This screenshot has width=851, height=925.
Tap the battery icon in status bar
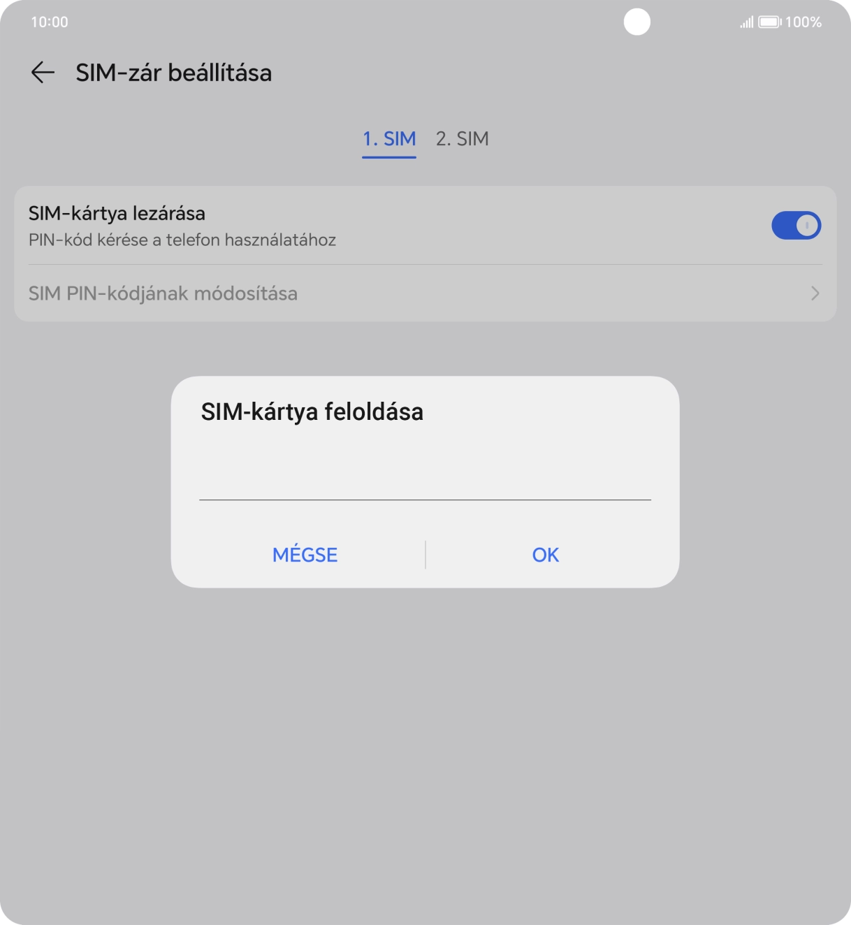coord(770,22)
